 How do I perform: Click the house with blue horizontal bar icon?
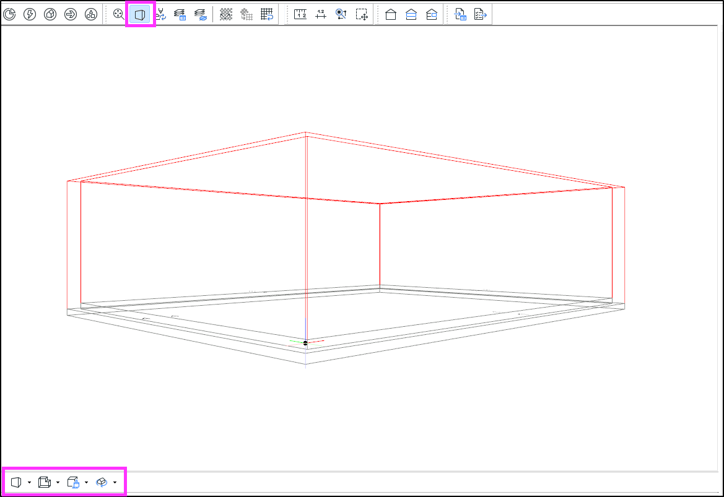pyautogui.click(x=411, y=14)
